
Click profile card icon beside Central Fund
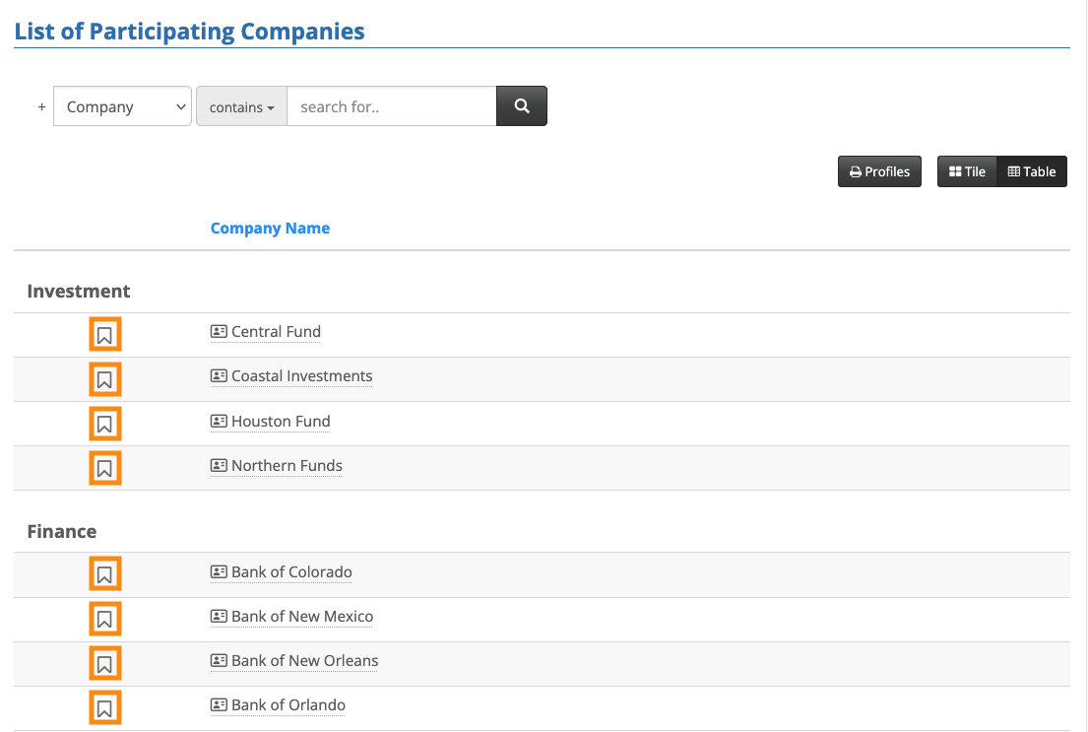[x=219, y=332]
